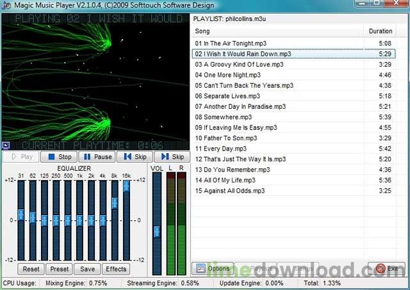The image size is (410, 290).
Task: Skip forward to the next track
Action: (172, 156)
